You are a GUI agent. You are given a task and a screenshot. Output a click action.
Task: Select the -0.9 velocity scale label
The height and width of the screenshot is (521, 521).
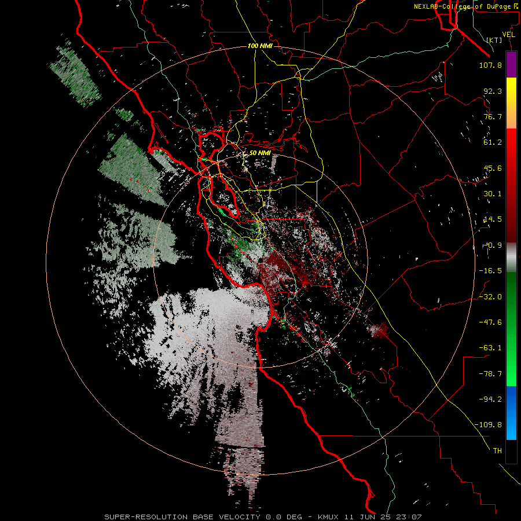pyautogui.click(x=493, y=245)
